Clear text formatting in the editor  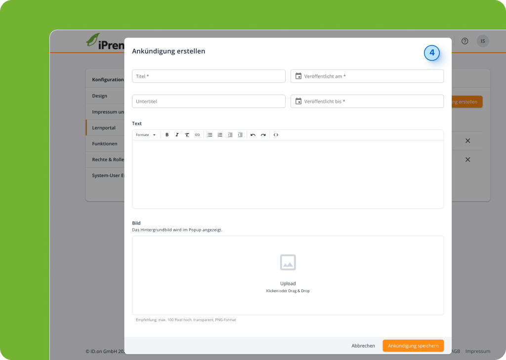[187, 135]
